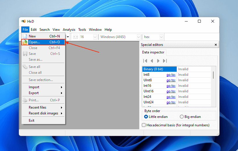The image size is (238, 151).
Task: Click the HxD application icon in title bar
Action: coord(24,21)
